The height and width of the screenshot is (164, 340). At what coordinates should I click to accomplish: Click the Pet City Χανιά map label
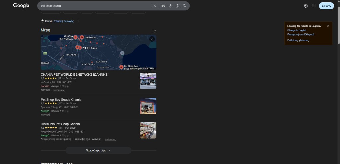[x=90, y=48]
